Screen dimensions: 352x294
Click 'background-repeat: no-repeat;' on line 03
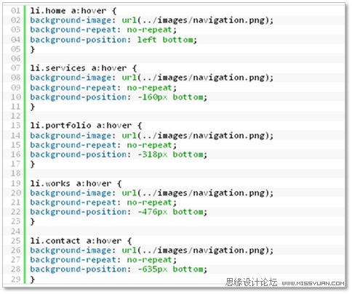[x=103, y=30]
